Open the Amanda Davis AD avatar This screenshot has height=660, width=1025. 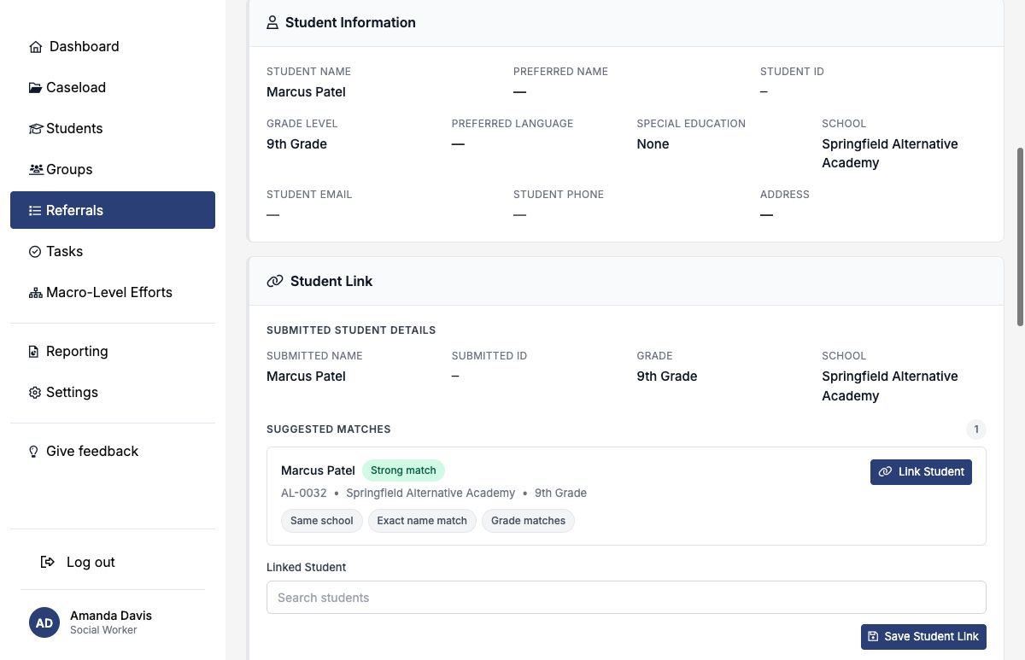(44, 622)
